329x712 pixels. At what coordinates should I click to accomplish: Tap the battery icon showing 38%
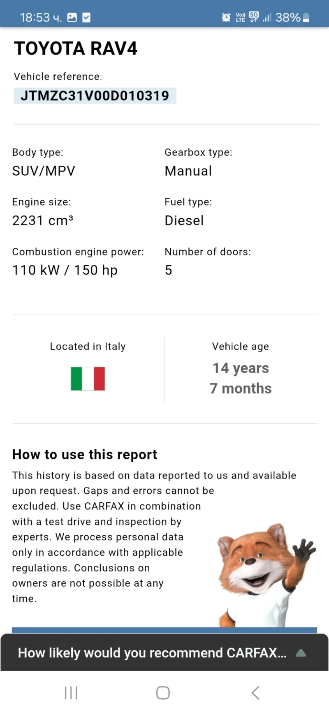point(307,17)
